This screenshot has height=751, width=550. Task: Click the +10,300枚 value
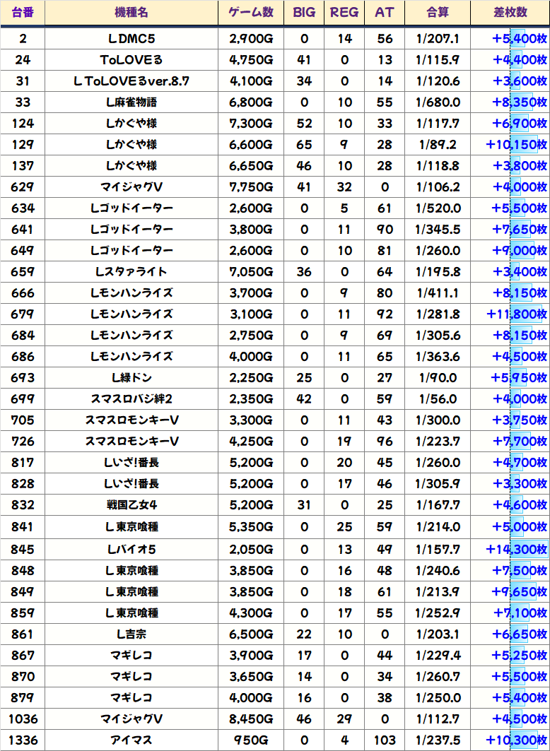(517, 740)
